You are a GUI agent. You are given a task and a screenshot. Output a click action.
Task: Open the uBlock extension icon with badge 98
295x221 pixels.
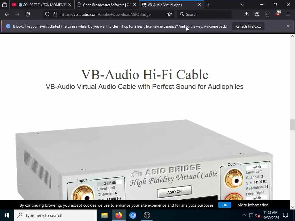coord(278,14)
